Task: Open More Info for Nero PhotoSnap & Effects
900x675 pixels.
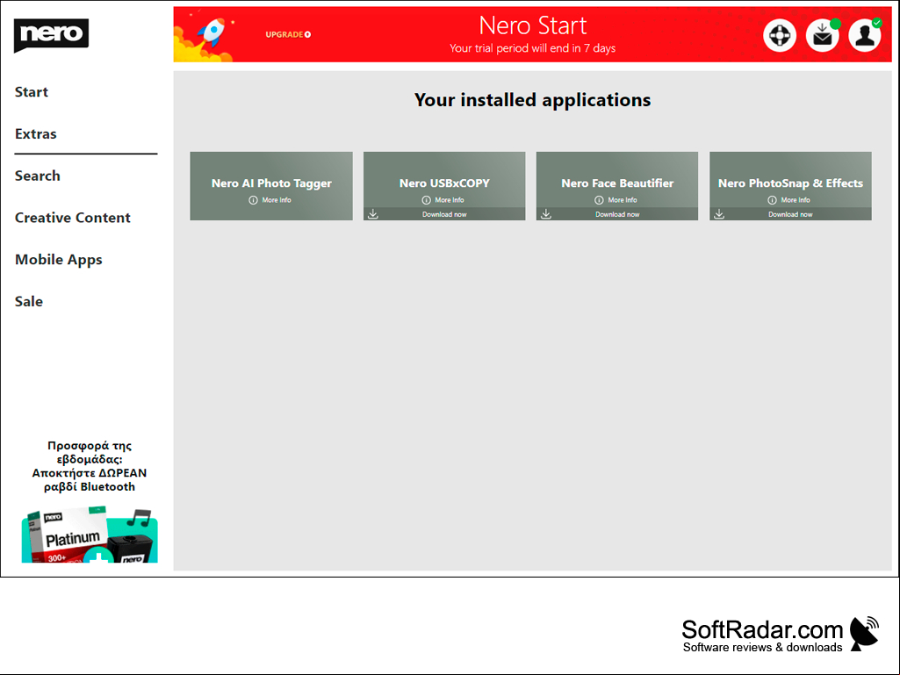Action: tap(796, 200)
